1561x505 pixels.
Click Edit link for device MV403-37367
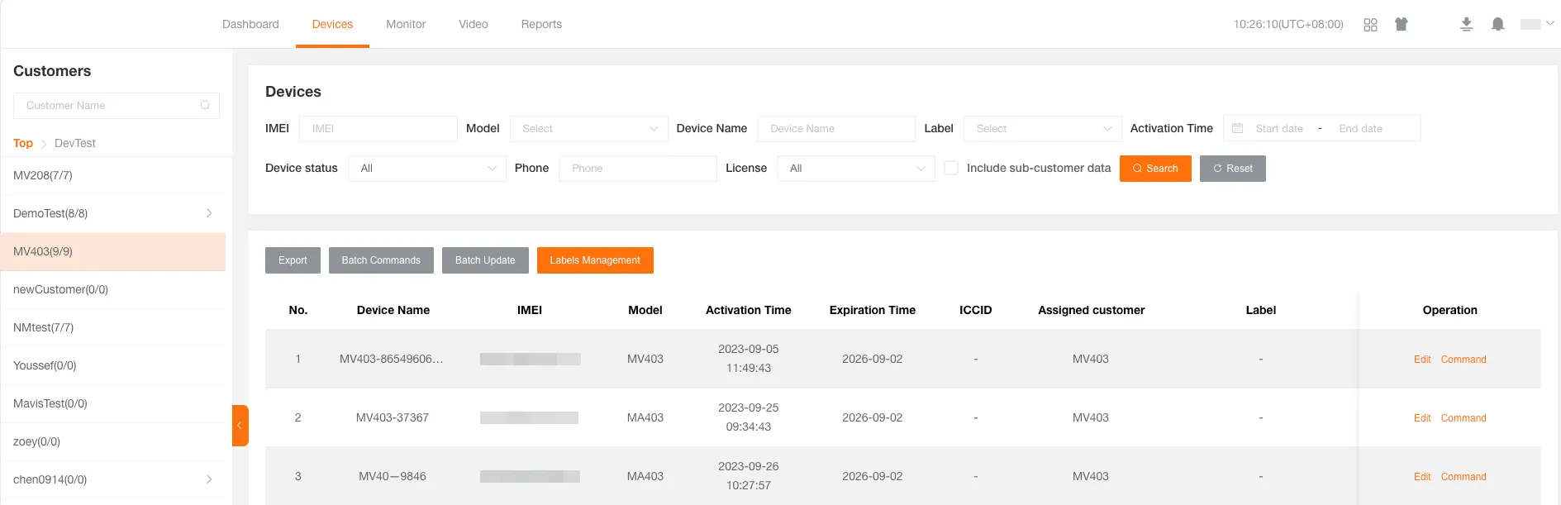(1421, 418)
